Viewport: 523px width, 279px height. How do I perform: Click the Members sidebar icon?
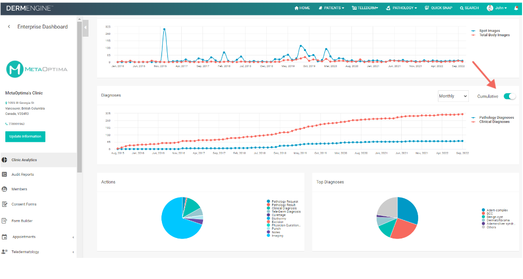pos(4,189)
